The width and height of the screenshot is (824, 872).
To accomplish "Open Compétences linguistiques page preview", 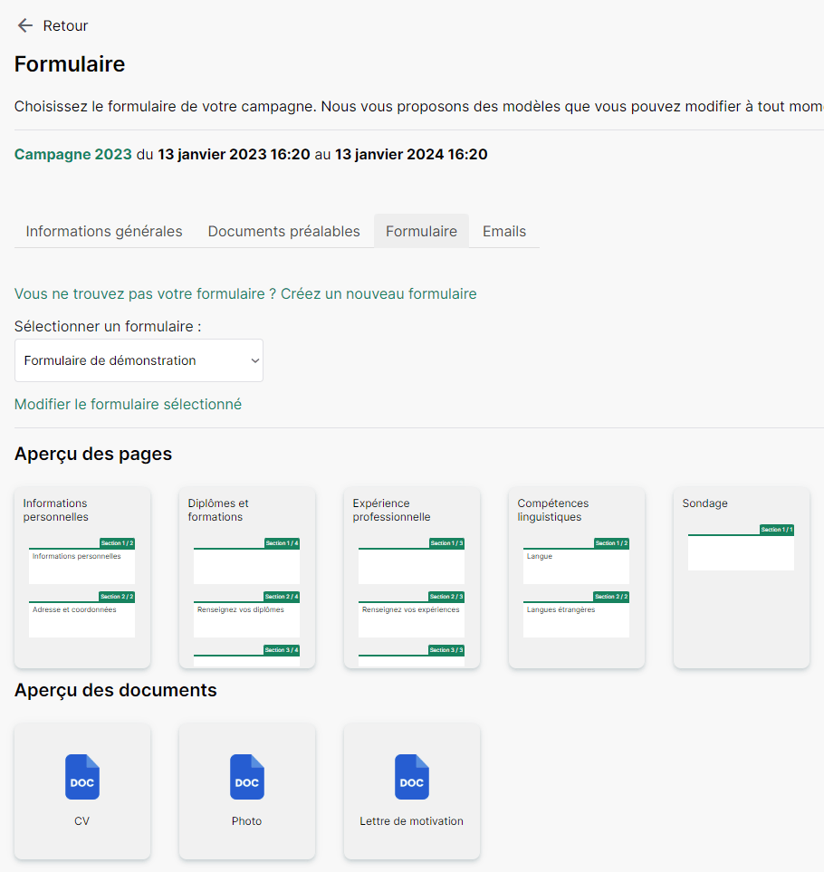I will (x=577, y=578).
